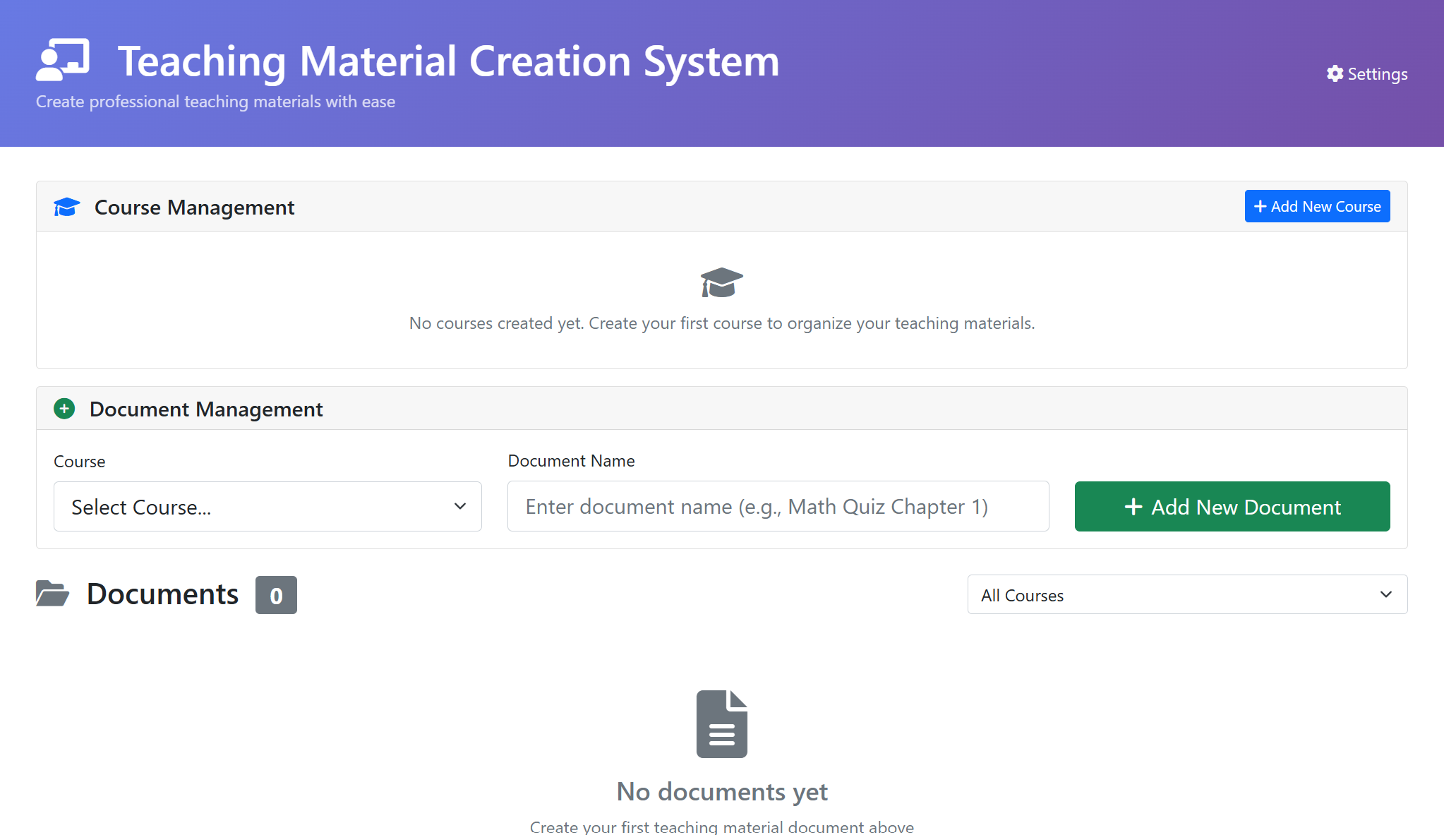1444x835 pixels.
Task: Click the open folder icon beside Documents
Action: pyautogui.click(x=53, y=594)
